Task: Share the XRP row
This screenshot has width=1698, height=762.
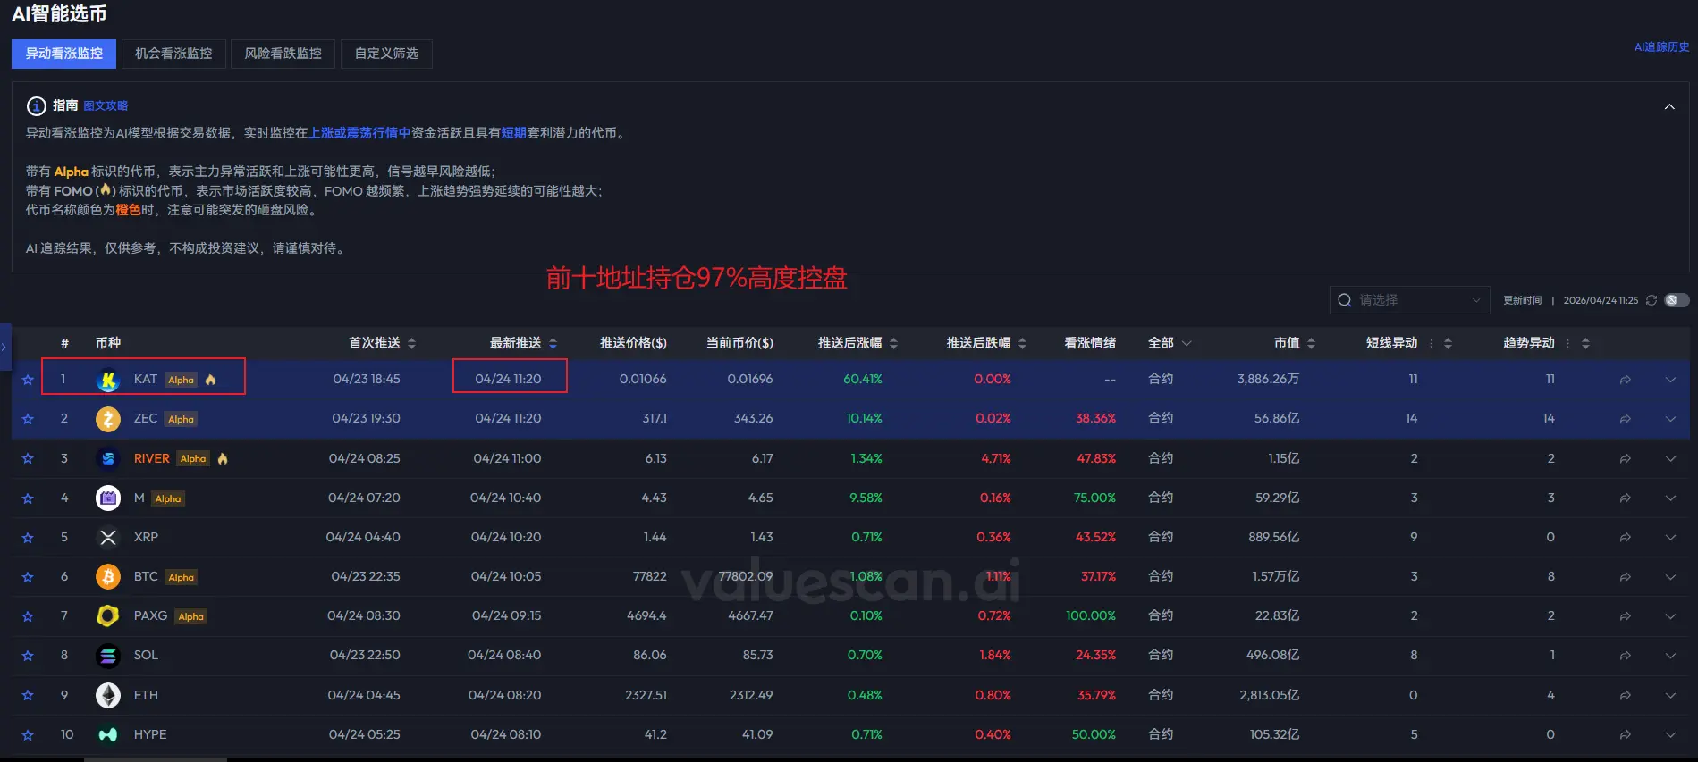Action: (1625, 538)
